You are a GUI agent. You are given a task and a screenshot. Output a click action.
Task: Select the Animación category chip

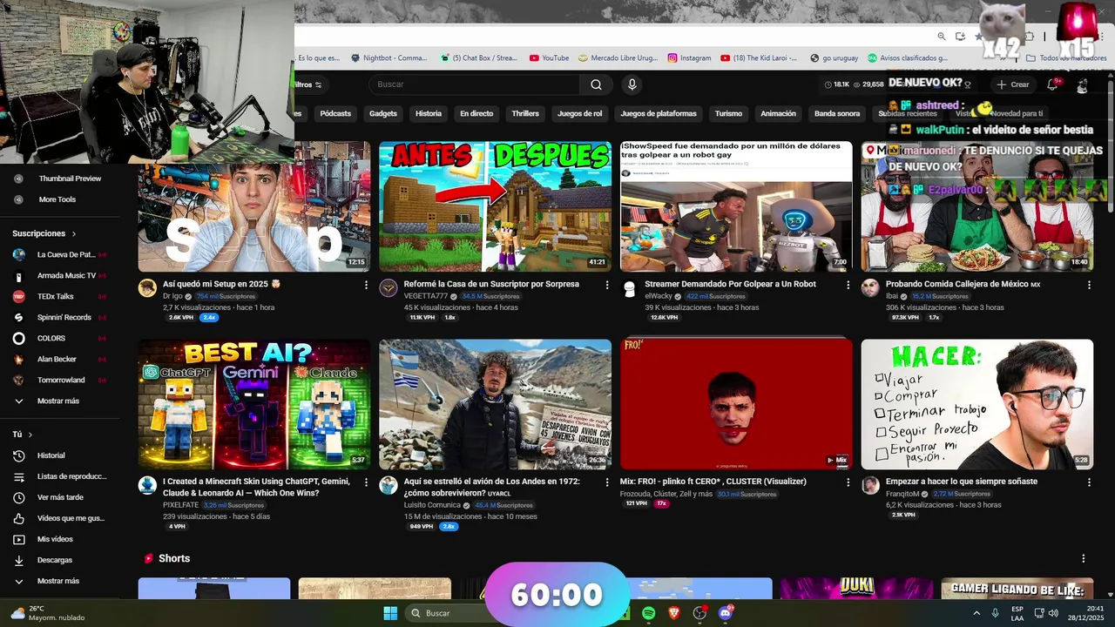click(778, 113)
